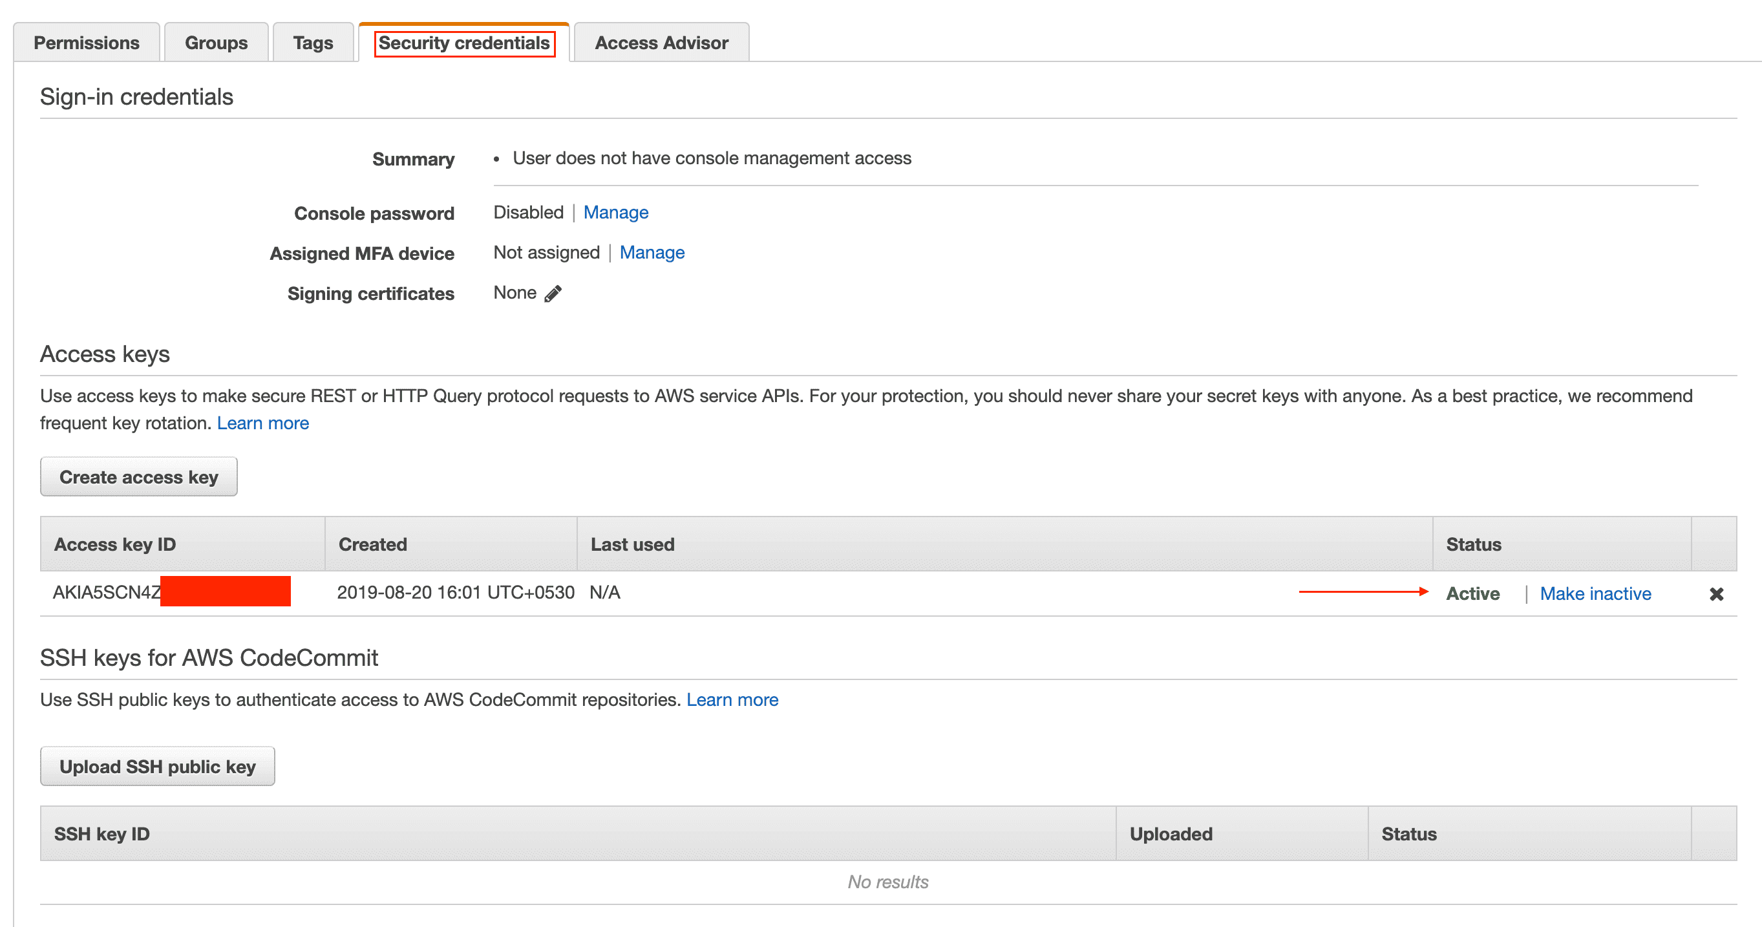Manage the console password

click(x=615, y=212)
